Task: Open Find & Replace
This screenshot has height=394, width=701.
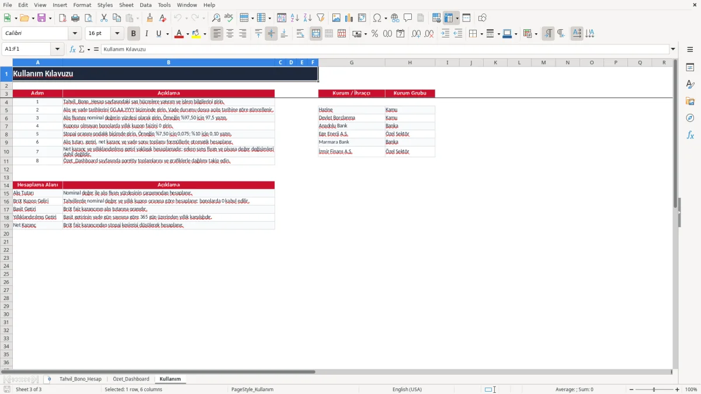Action: [x=216, y=18]
